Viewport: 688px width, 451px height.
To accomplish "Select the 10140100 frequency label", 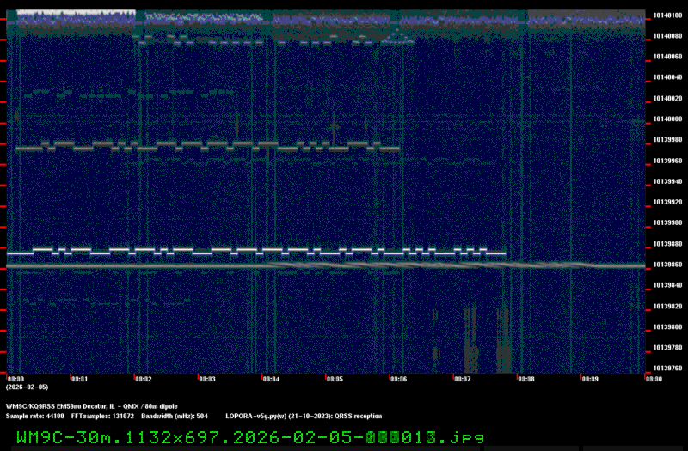I will click(x=667, y=15).
